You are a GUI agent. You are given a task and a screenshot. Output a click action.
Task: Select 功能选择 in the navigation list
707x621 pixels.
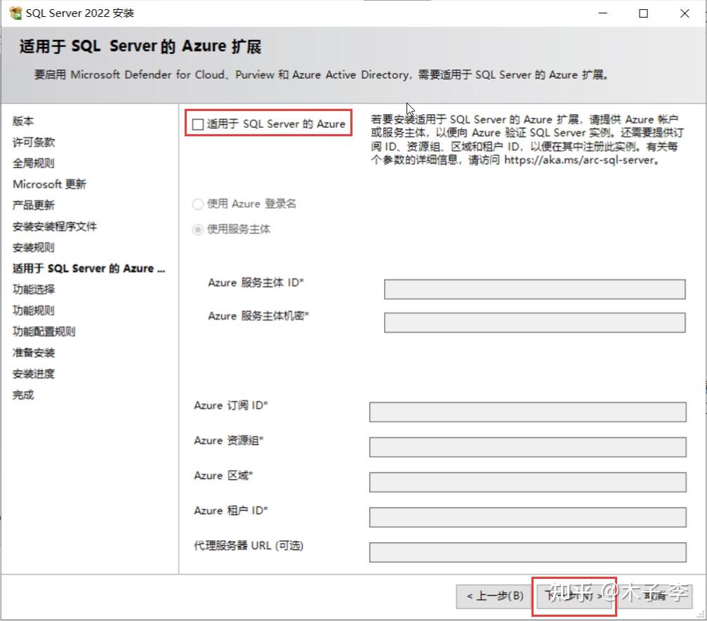click(32, 289)
